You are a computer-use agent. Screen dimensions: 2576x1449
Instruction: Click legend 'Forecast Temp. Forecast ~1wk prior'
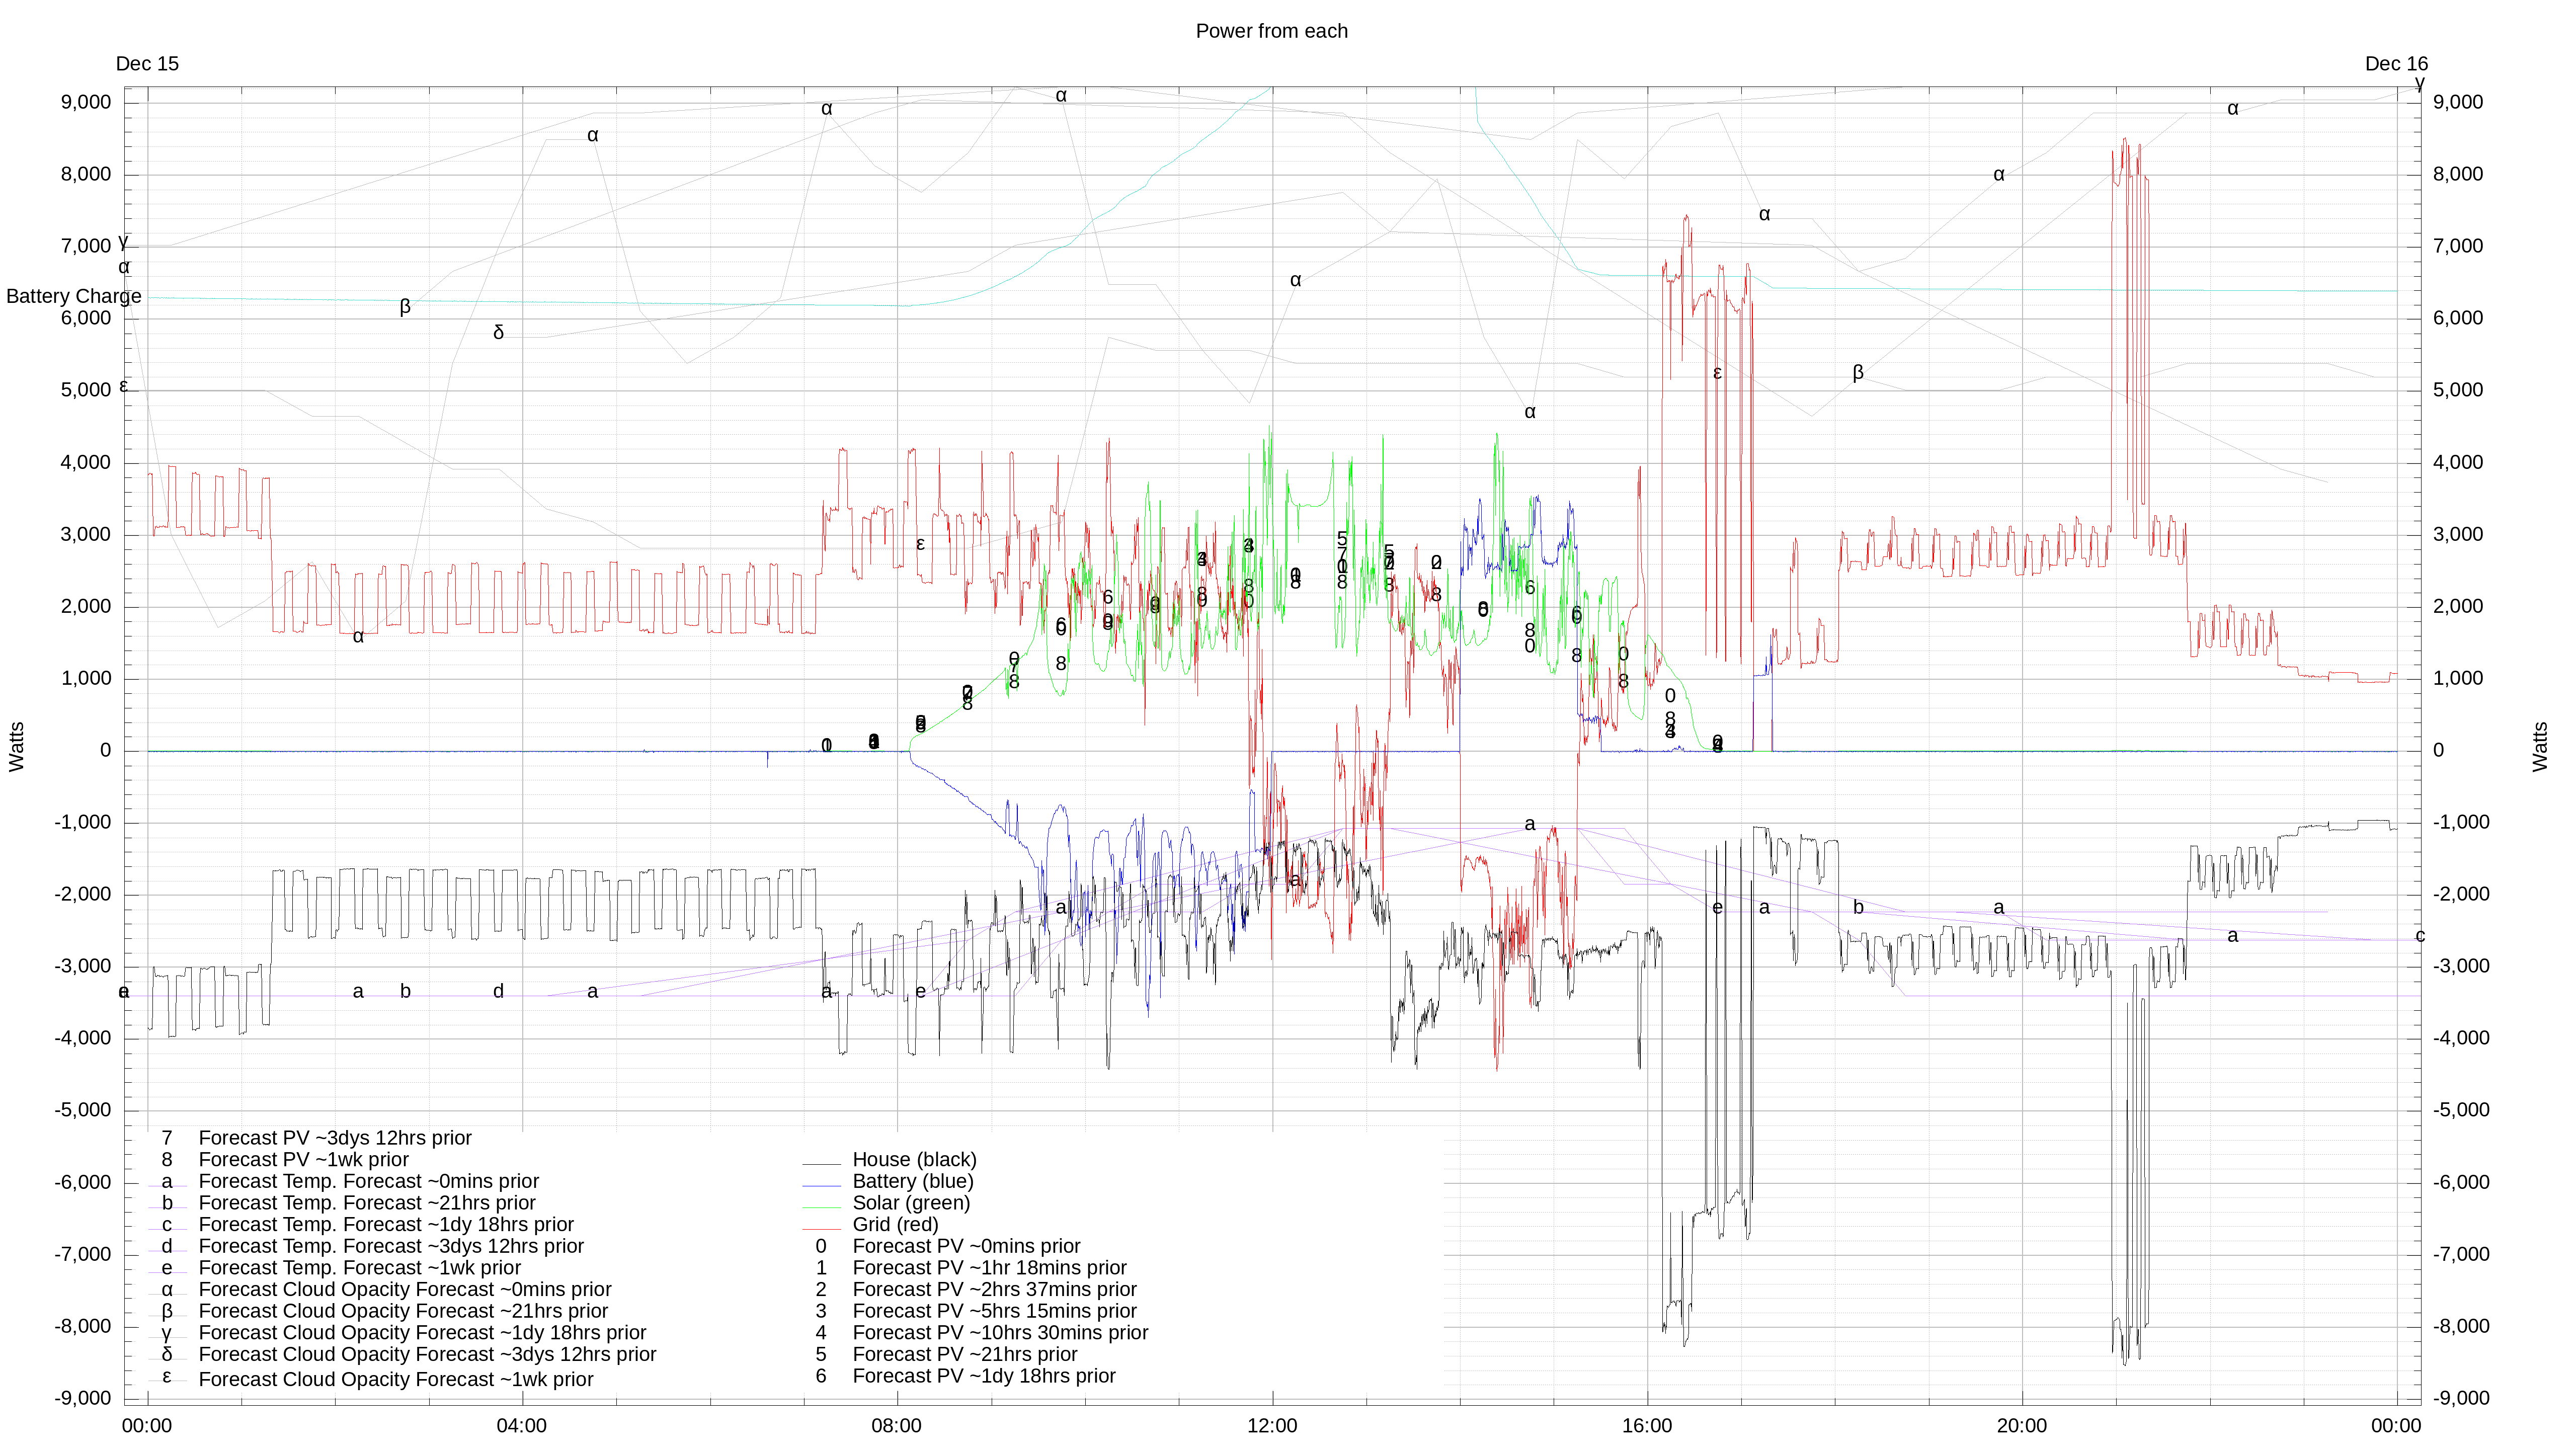[360, 1268]
